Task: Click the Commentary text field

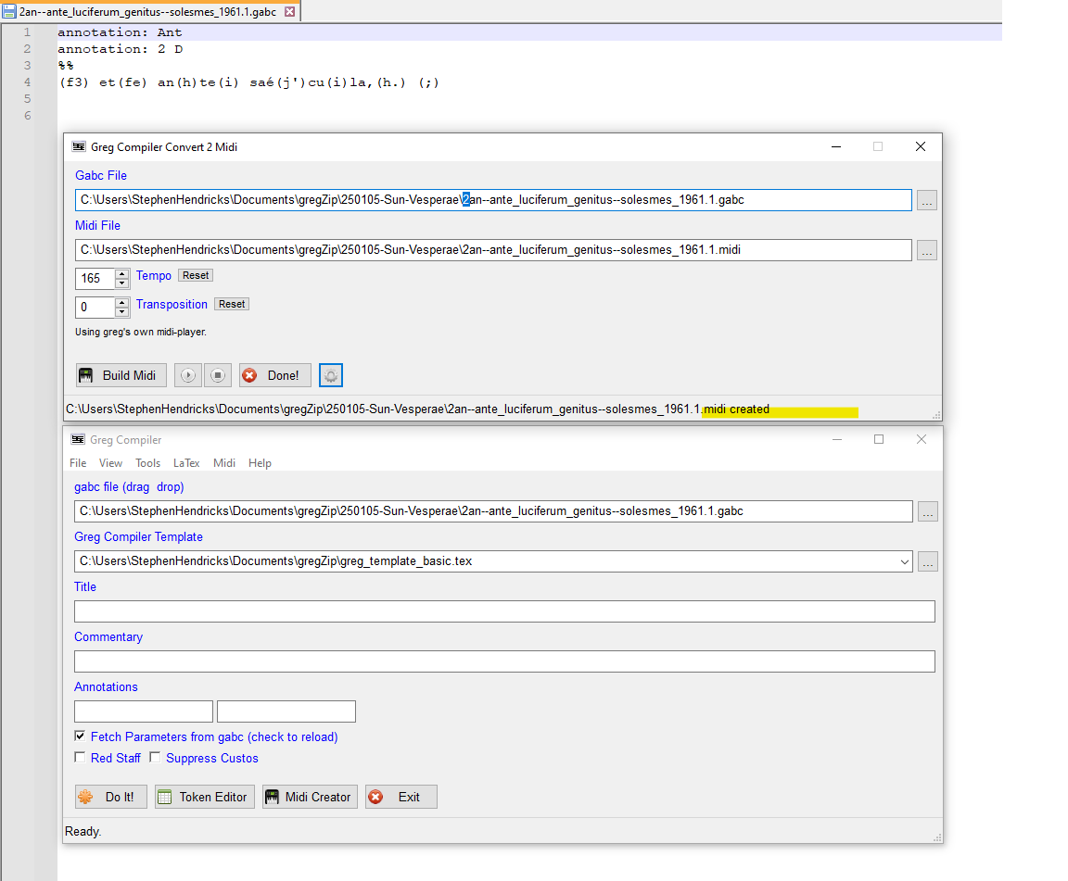Action: coord(504,661)
